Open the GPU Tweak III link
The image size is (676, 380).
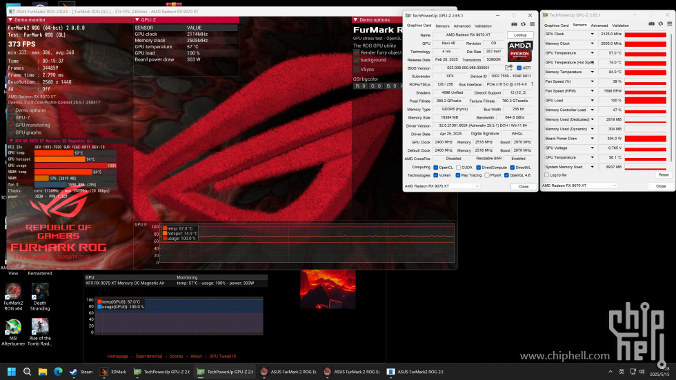pos(222,357)
